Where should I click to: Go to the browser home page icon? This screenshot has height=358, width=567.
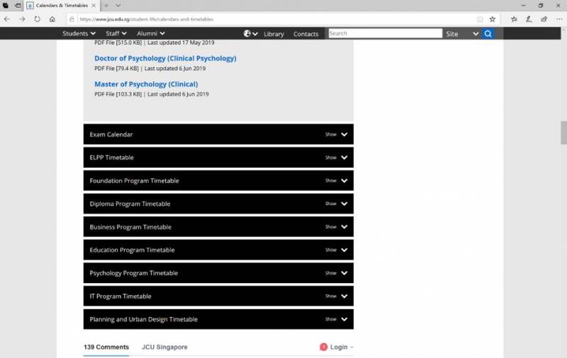(52, 19)
